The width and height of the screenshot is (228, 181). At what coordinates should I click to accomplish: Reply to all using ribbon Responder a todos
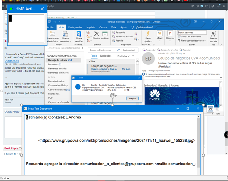[123, 37]
